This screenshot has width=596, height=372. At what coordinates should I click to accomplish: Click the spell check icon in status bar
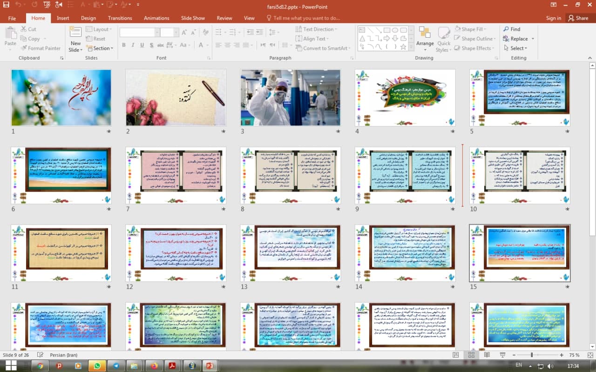41,355
